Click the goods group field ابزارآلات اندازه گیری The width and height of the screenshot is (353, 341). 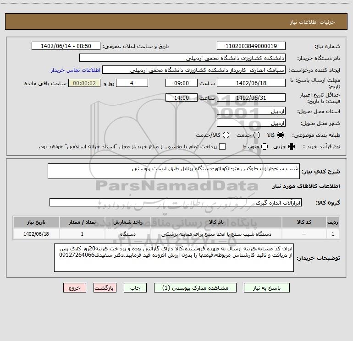[176, 202]
